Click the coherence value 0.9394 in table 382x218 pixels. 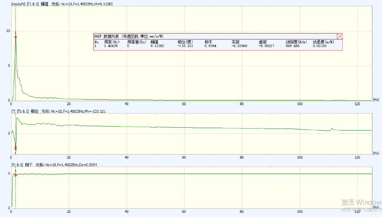click(x=211, y=46)
